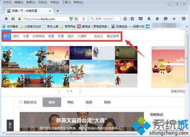The image size is (190, 137).
Task: Click the Pocket save icon
Action: 141,19
